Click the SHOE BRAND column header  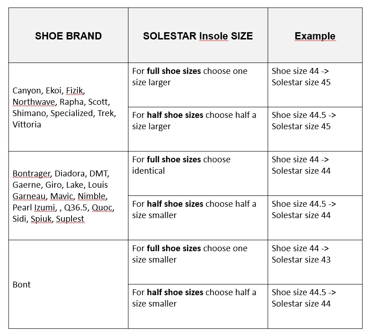coord(68,35)
